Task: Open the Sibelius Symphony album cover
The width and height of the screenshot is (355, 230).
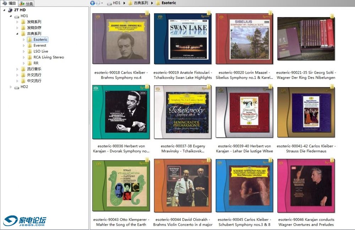Action: pyautogui.click(x=244, y=38)
